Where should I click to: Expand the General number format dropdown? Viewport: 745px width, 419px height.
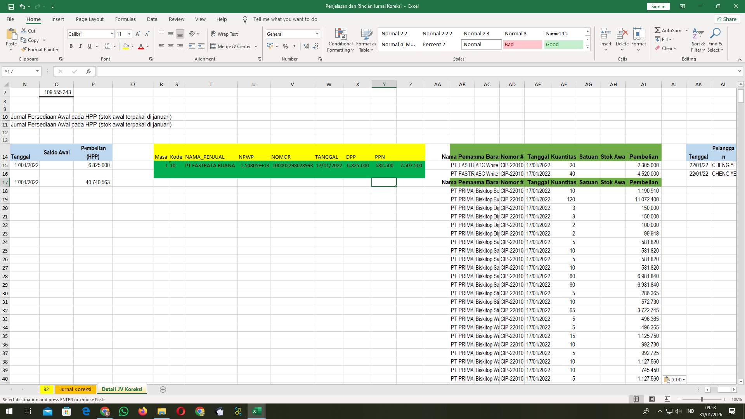pos(317,34)
